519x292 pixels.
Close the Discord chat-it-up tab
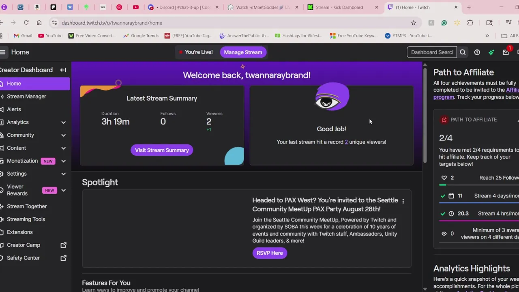pos(217,7)
